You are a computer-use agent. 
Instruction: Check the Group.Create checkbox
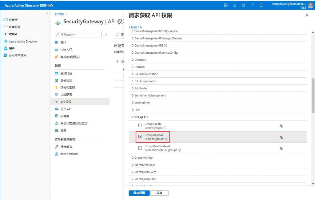tap(140, 125)
